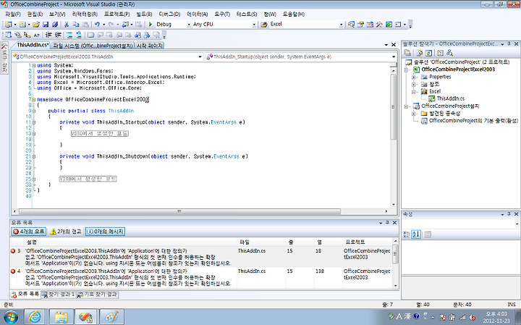Open the 편집(E) menu
Screen dimensions: 521x325
coord(35,14)
